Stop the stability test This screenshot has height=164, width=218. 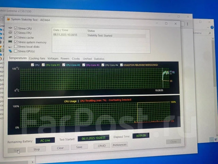click(36, 149)
